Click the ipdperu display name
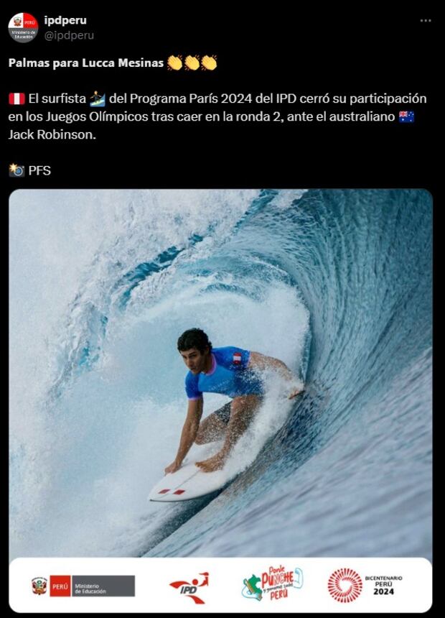The height and width of the screenshot is (618, 445). (x=65, y=20)
